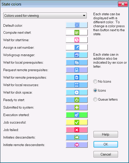The width and height of the screenshot is (129, 163).
Task: Click the red X icon for Job failed
Action: click(77, 130)
